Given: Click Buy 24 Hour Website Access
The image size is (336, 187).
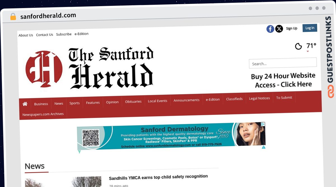Looking at the screenshot, I should pyautogui.click(x=283, y=80).
